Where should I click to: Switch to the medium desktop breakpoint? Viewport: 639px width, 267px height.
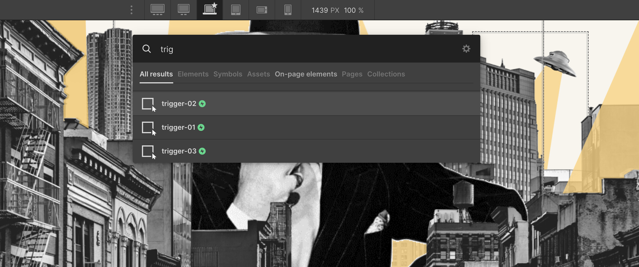coord(184,10)
